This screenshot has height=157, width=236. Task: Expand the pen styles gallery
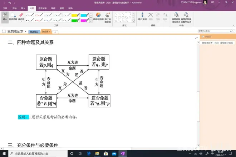click(90, 21)
